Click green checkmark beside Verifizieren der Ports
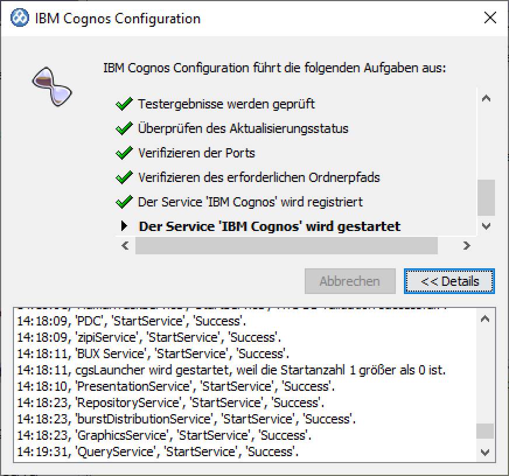Screen dimensions: 509x476 pos(124,153)
